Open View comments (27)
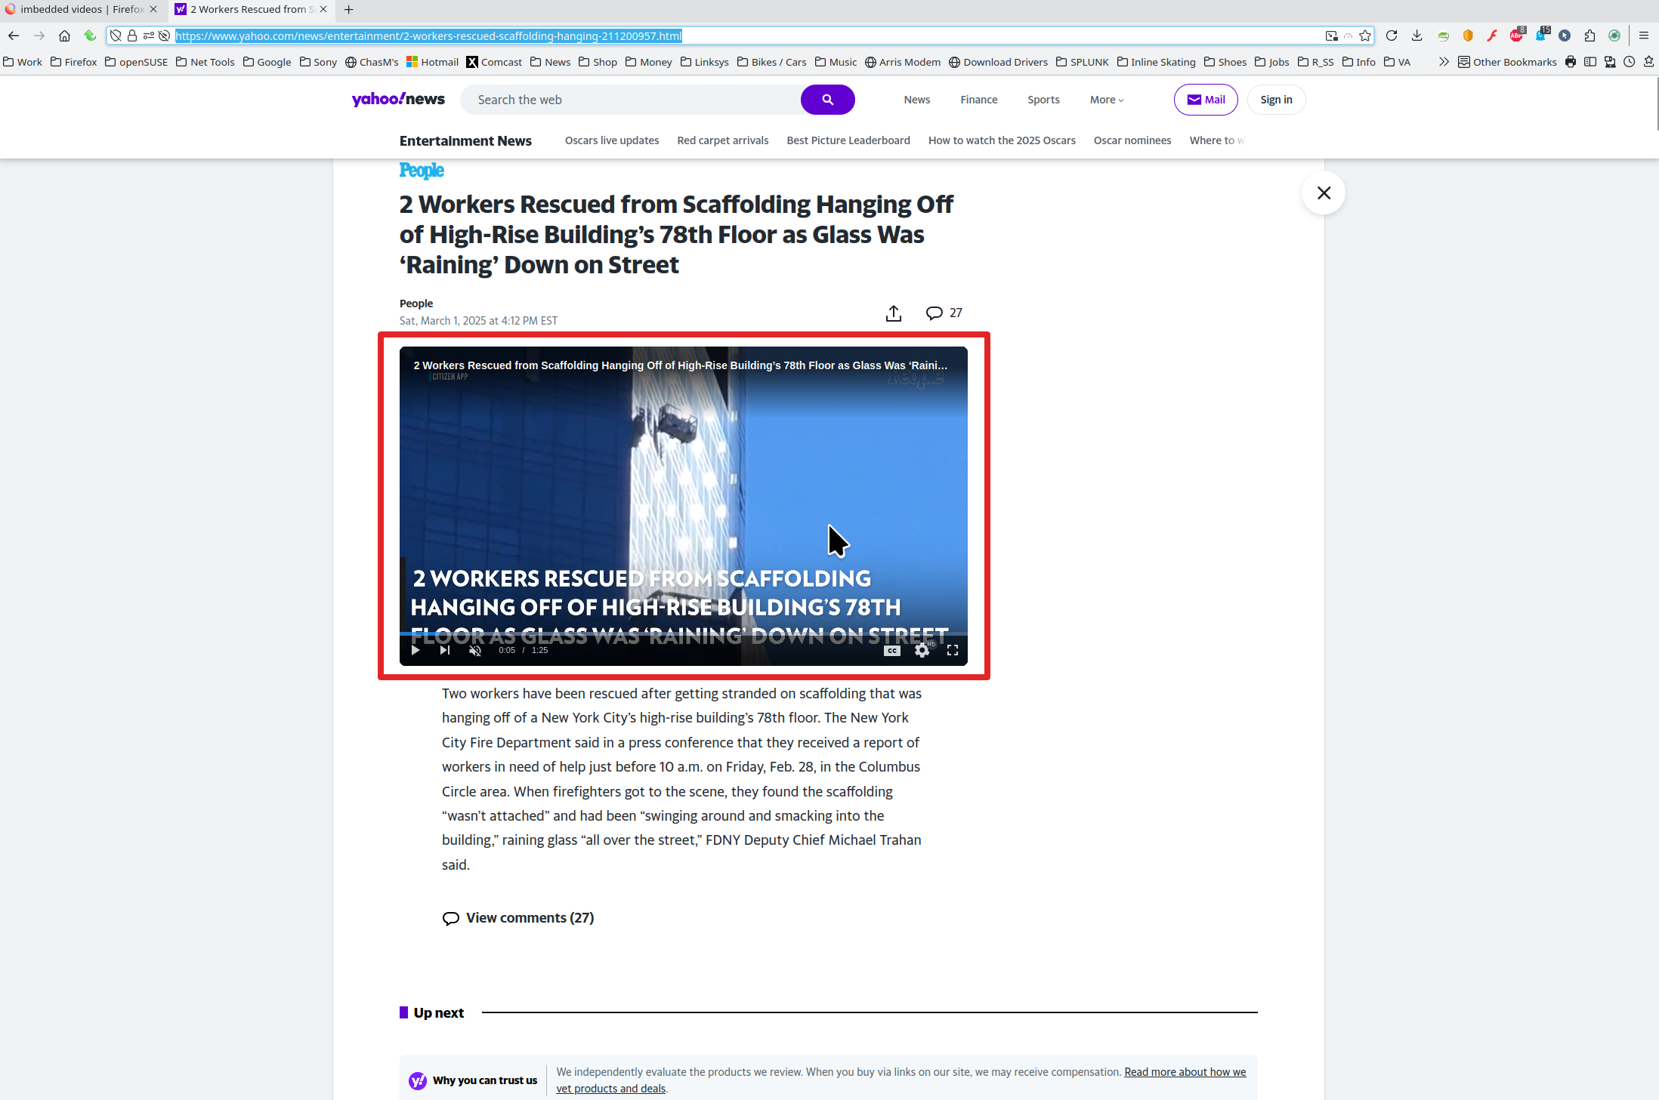The width and height of the screenshot is (1659, 1100). pyautogui.click(x=518, y=918)
